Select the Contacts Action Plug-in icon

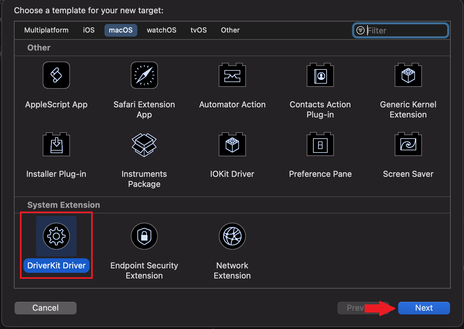point(320,75)
